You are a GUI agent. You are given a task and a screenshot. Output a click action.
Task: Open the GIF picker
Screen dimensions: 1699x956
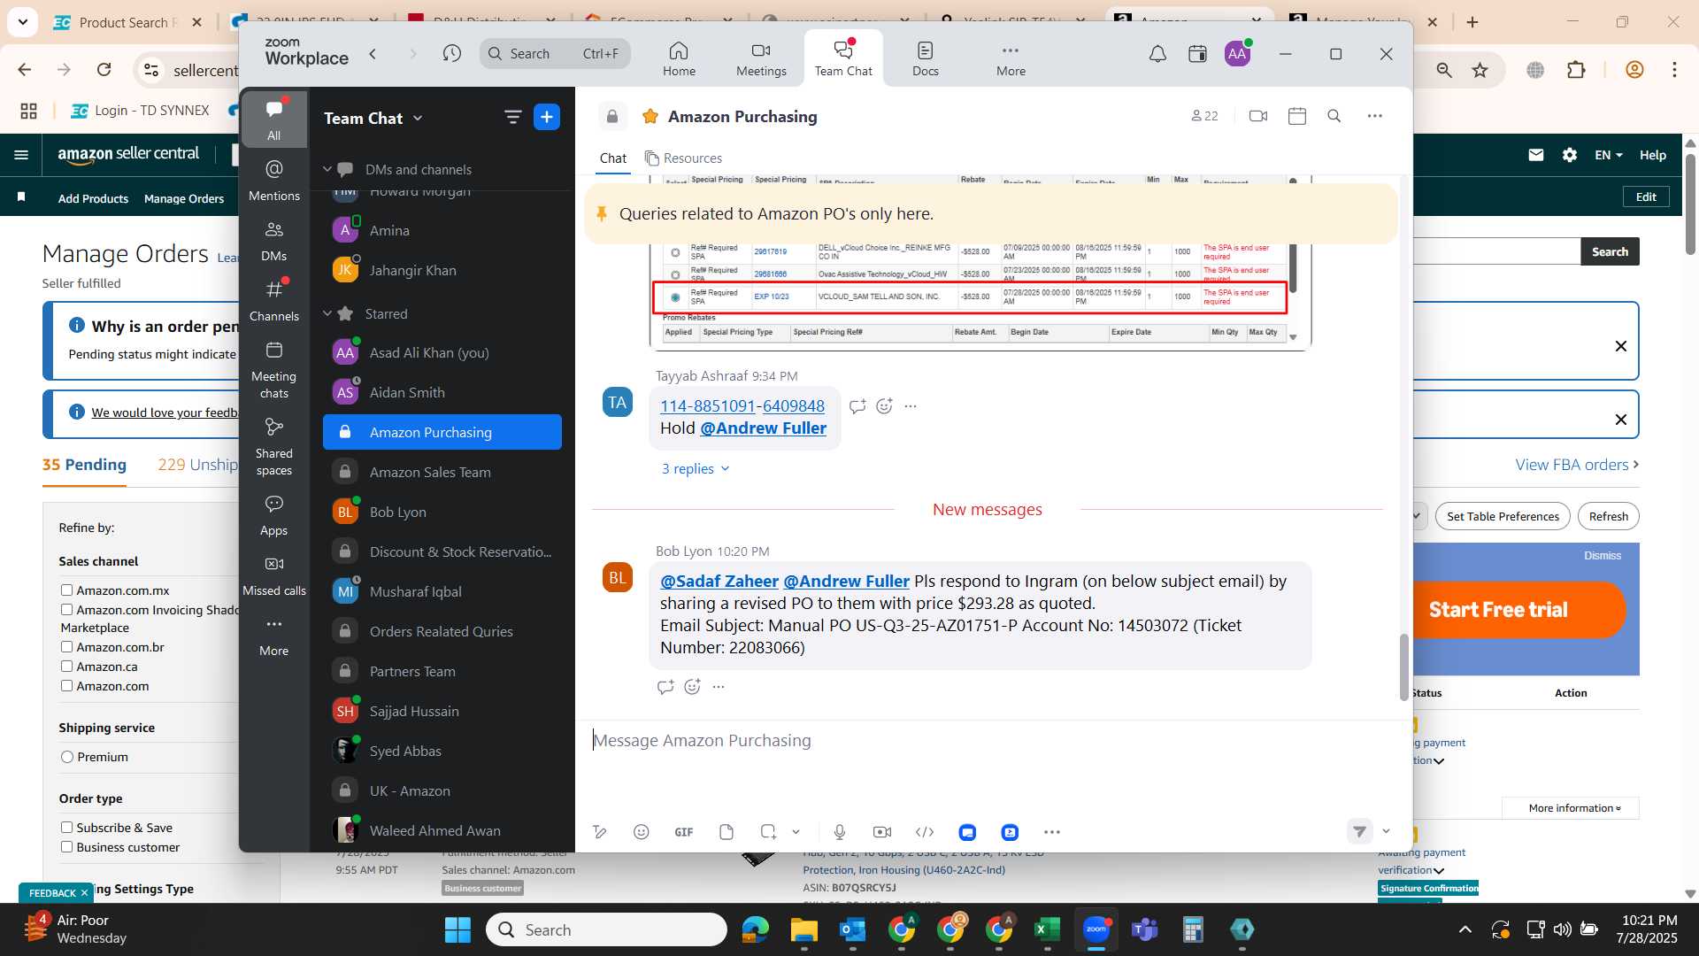pos(684,832)
